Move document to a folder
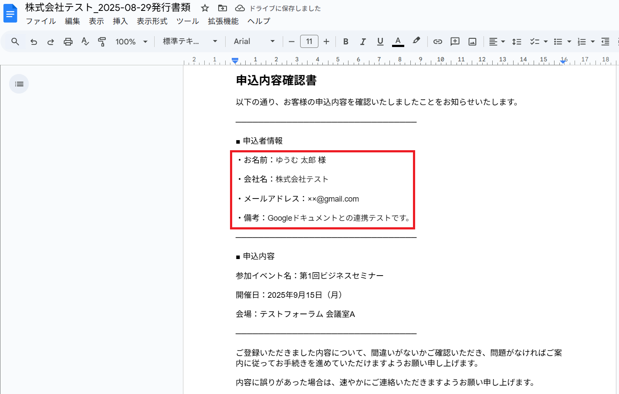 pos(223,8)
